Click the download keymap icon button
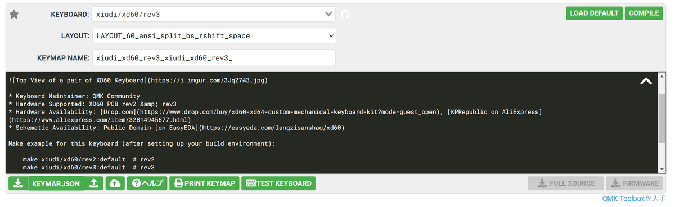The image size is (675, 207). [x=18, y=183]
